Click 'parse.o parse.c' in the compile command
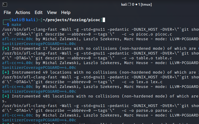Image resolution: width=199 pixels, height=124 pixels. tap(154, 111)
